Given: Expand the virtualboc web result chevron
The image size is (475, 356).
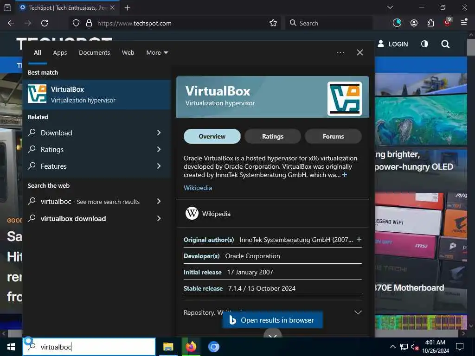Looking at the screenshot, I should tap(159, 201).
